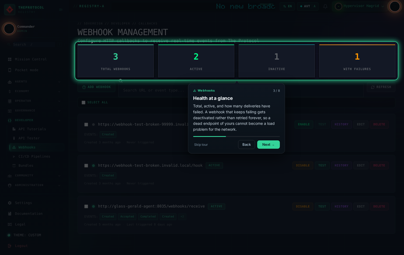Navigate to Mission Control
The height and width of the screenshot is (255, 404).
pyautogui.click(x=34, y=59)
